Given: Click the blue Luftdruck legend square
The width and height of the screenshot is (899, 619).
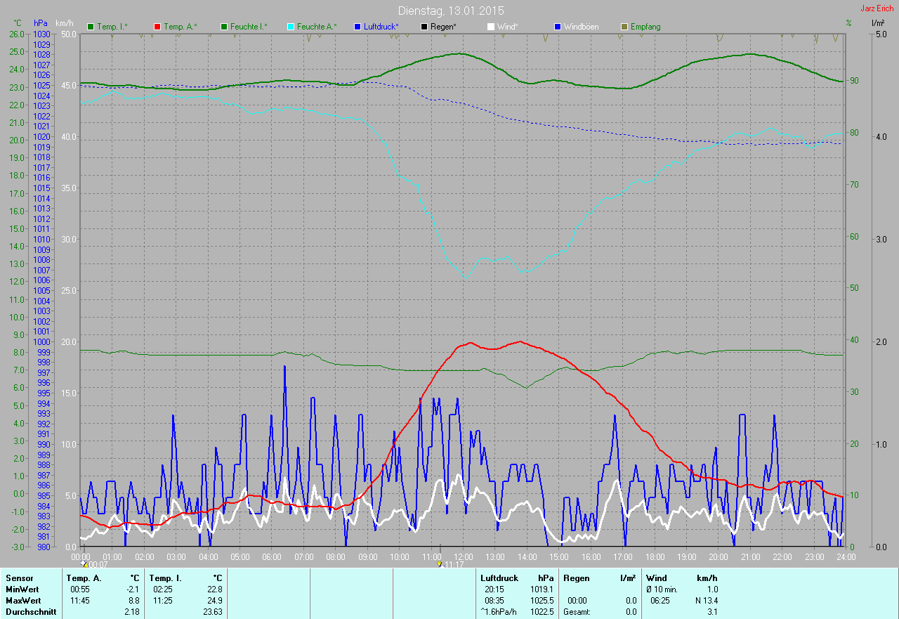Looking at the screenshot, I should (x=357, y=27).
